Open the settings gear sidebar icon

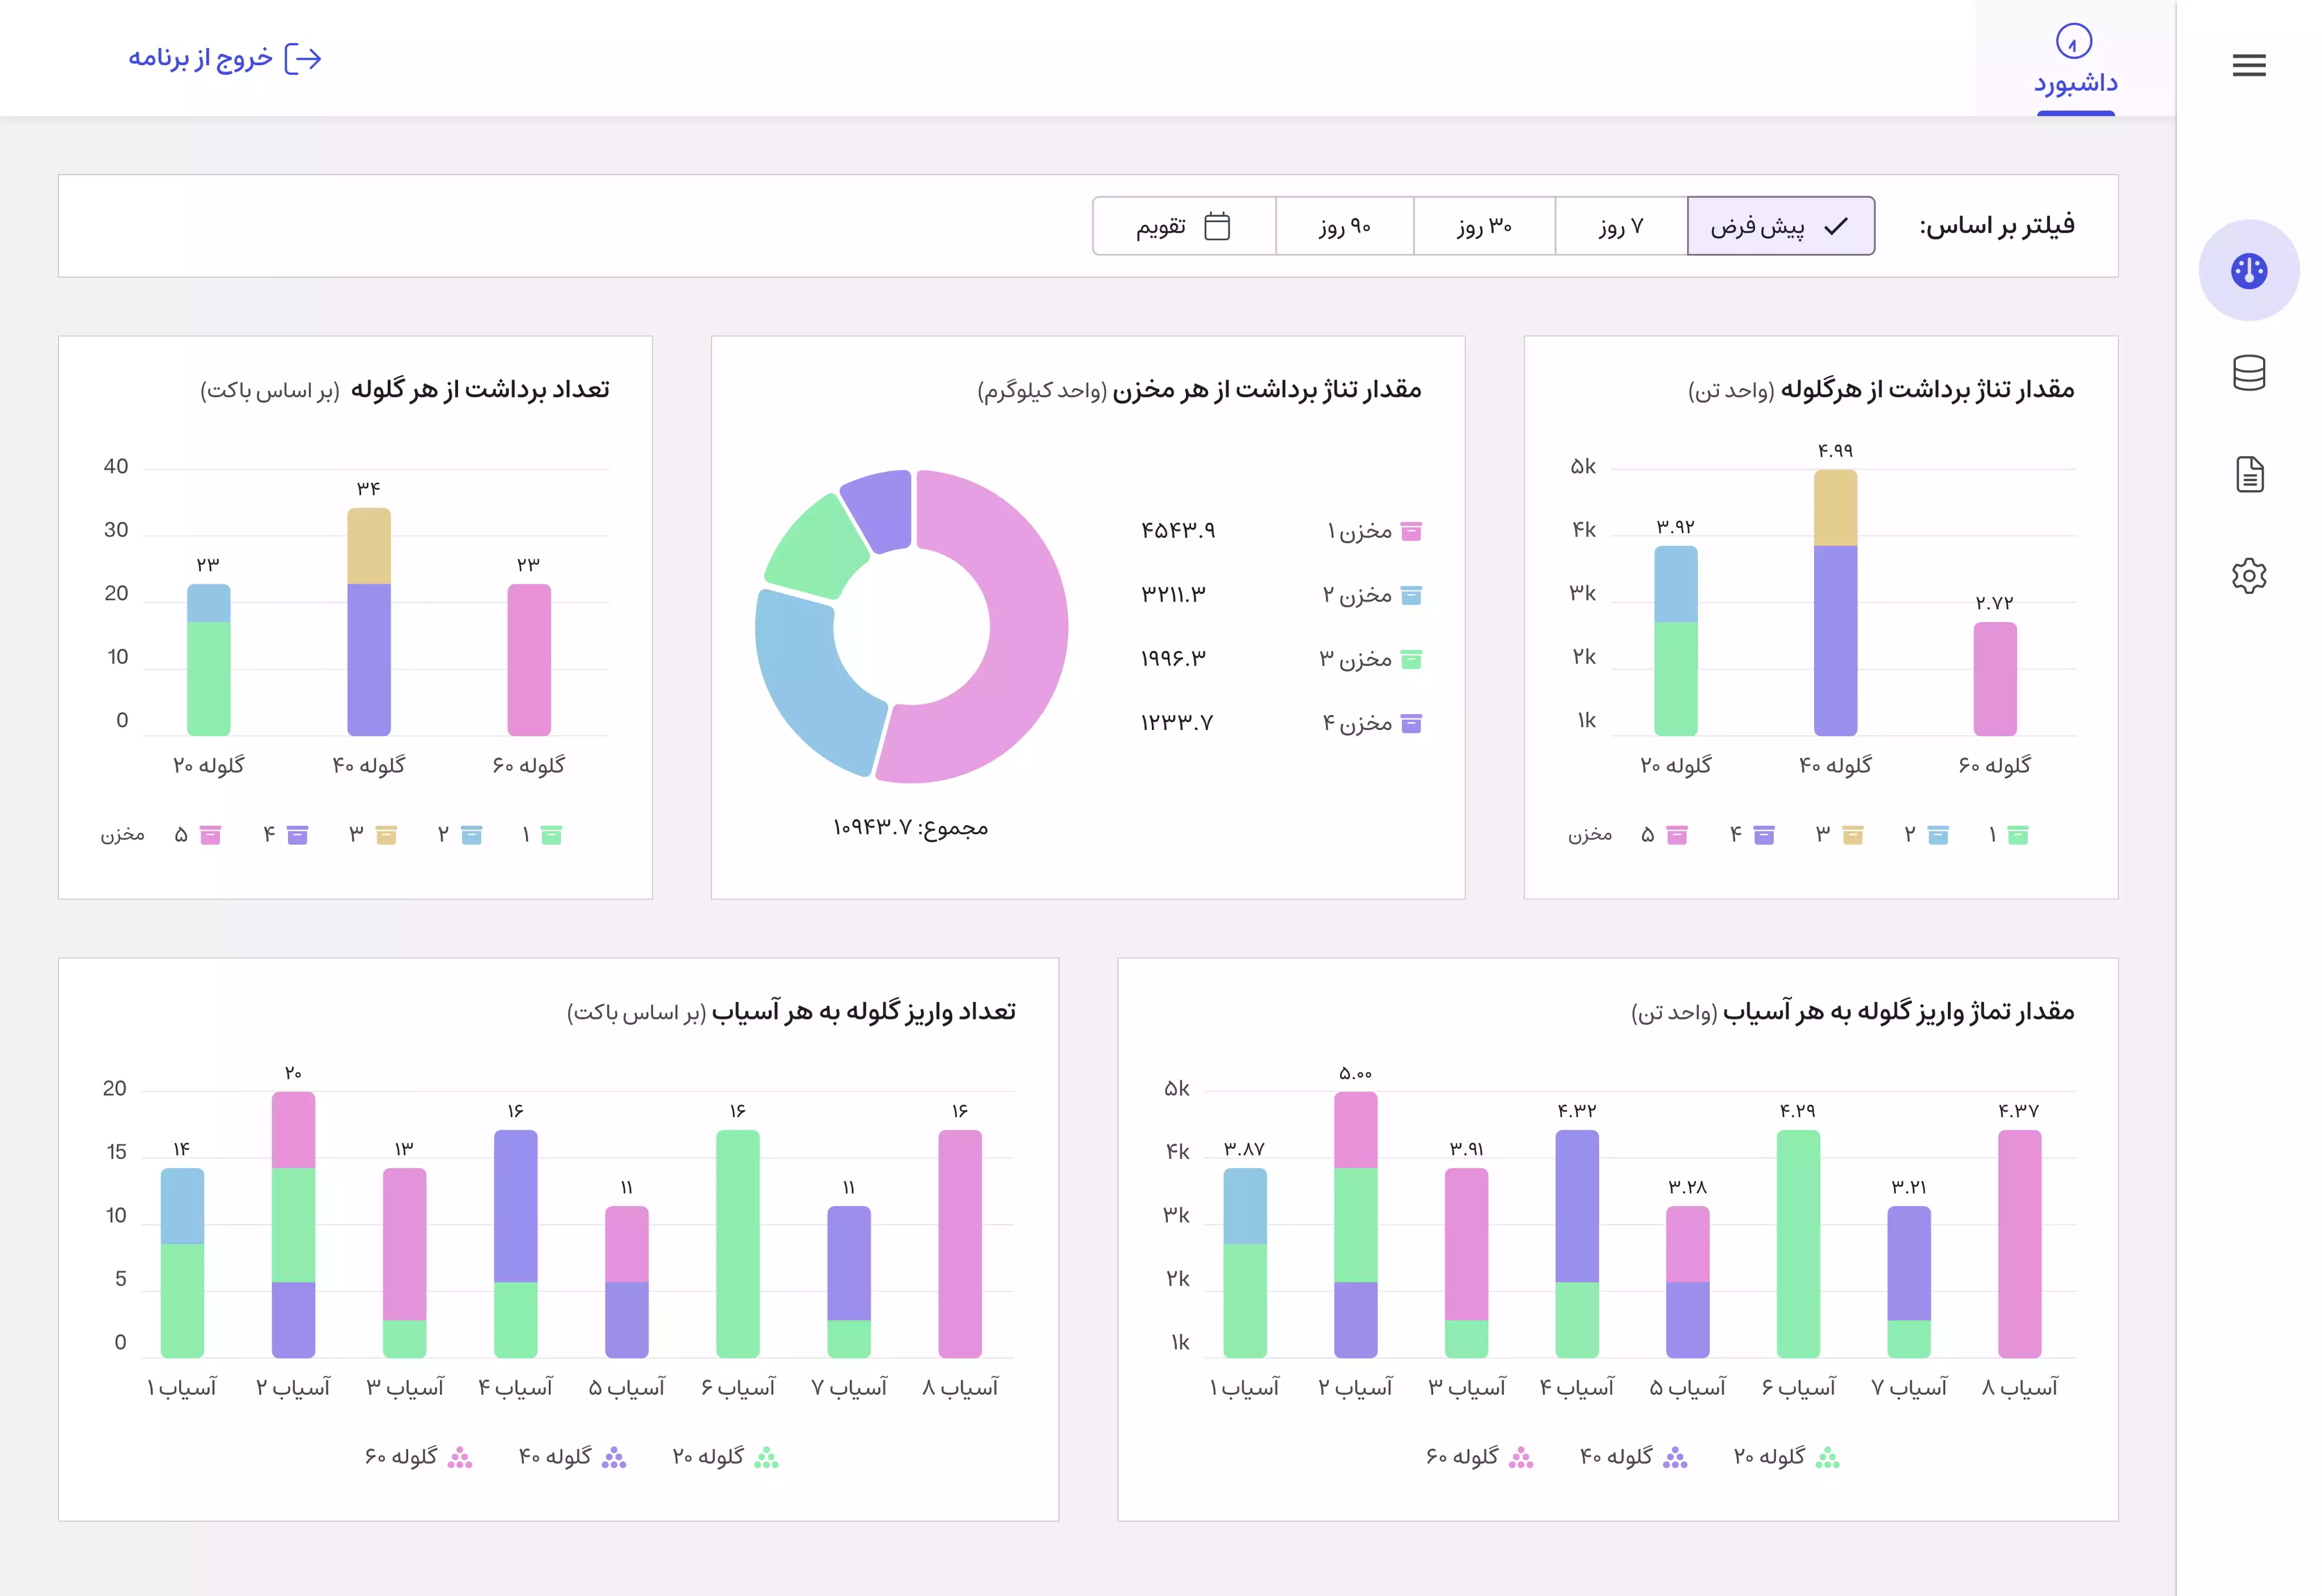(2248, 576)
